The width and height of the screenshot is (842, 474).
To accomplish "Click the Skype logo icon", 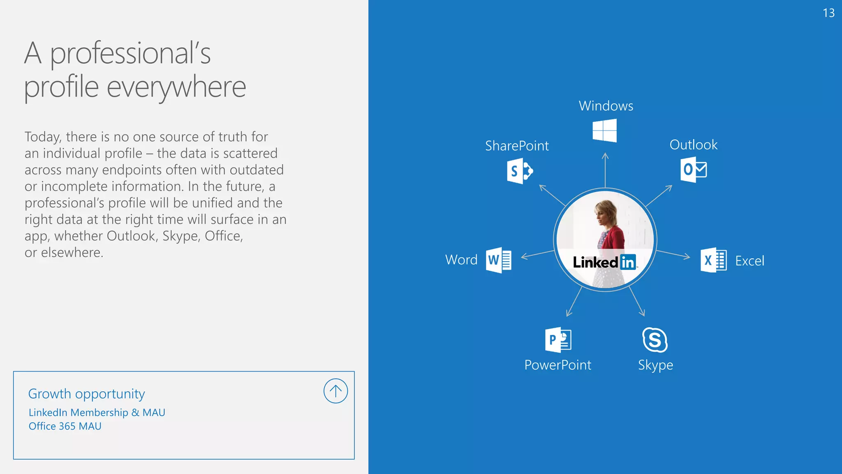I will tap(655, 340).
